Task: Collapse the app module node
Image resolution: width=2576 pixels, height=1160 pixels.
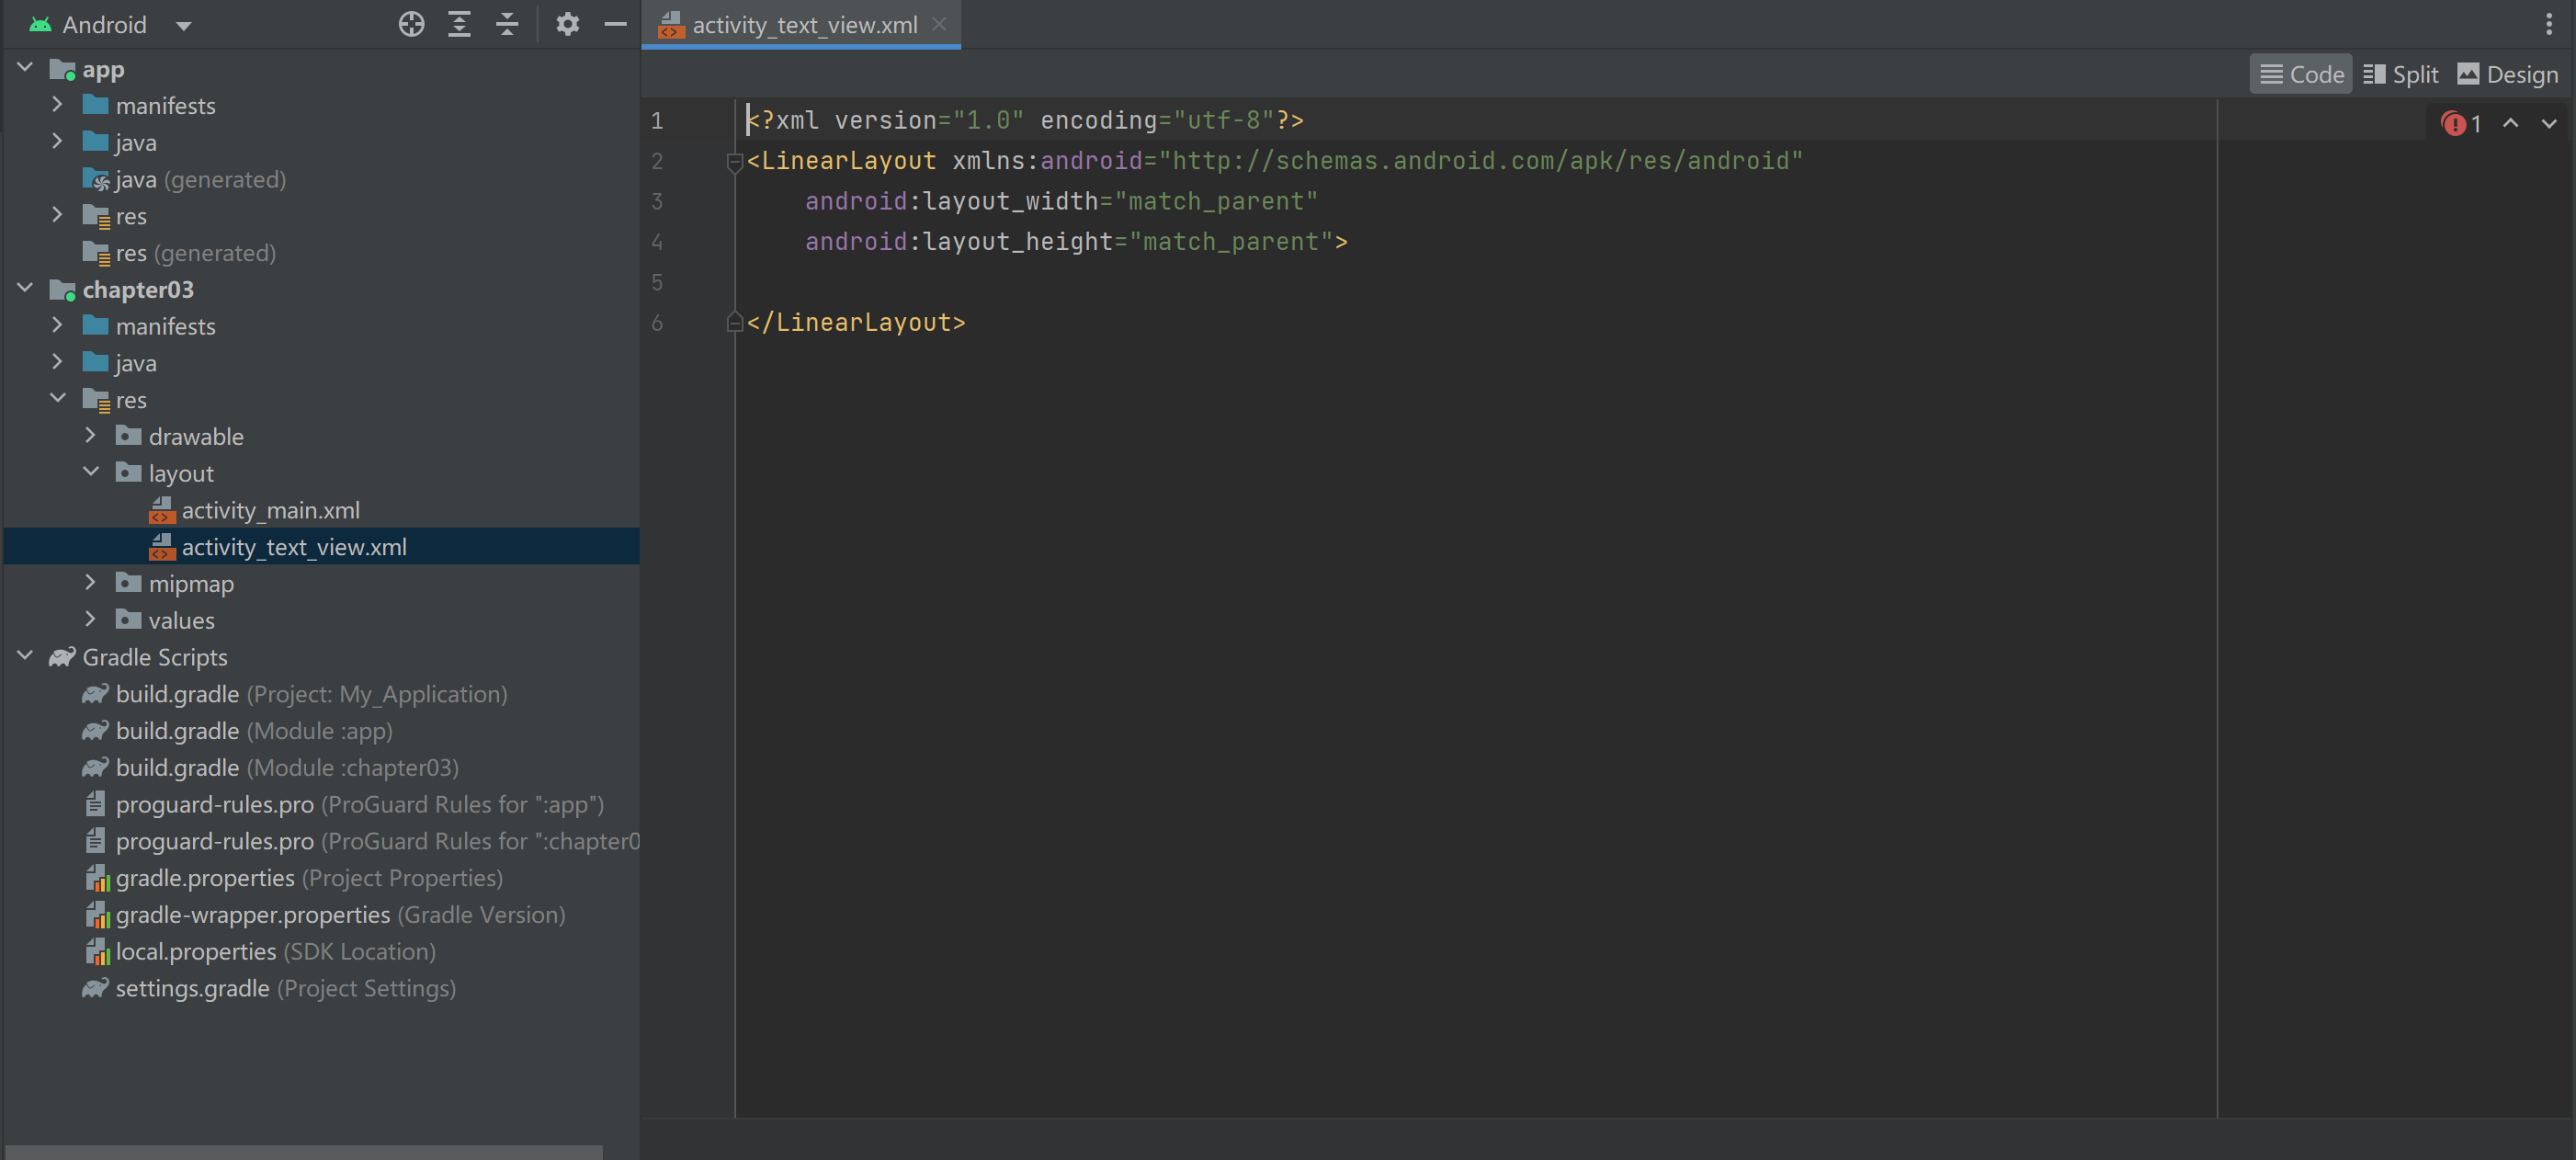Action: coord(25,68)
